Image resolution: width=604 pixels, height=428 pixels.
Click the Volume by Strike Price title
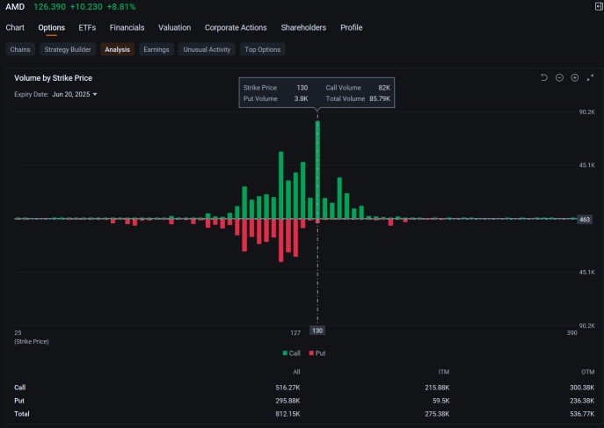pyautogui.click(x=53, y=78)
